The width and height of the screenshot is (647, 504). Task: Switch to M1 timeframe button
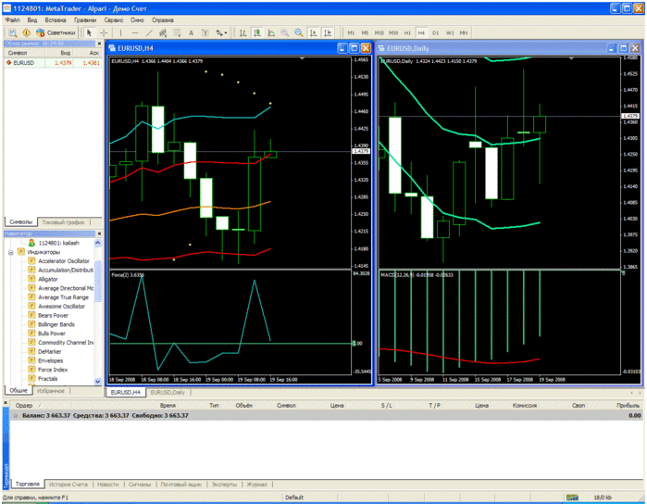[352, 32]
